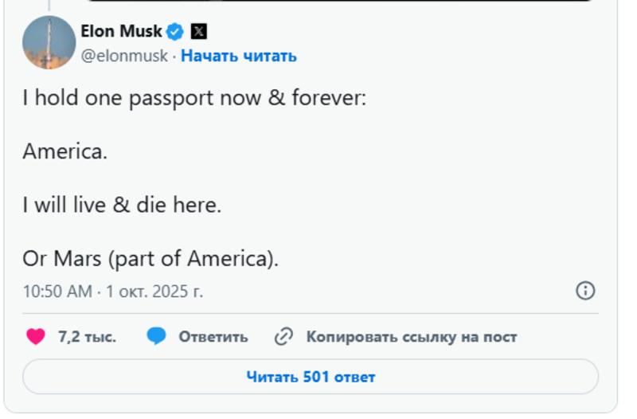The width and height of the screenshot is (637, 419).
Task: Open the Elon Musk display name link
Action: (121, 32)
